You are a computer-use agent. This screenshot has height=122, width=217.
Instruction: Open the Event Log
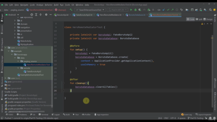[x=186, y=115]
